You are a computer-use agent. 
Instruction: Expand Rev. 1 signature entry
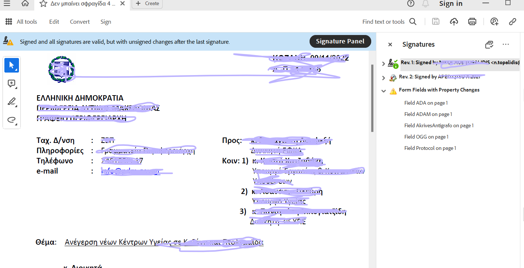(x=383, y=64)
